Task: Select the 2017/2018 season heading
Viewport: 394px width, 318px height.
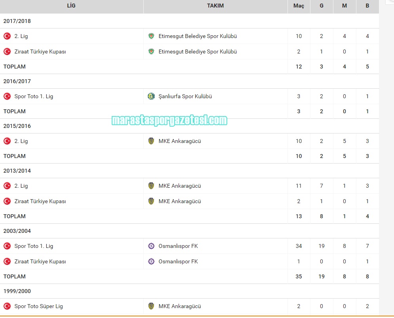Action: click(17, 21)
